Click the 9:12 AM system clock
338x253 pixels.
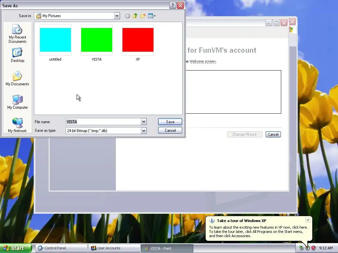(x=326, y=248)
